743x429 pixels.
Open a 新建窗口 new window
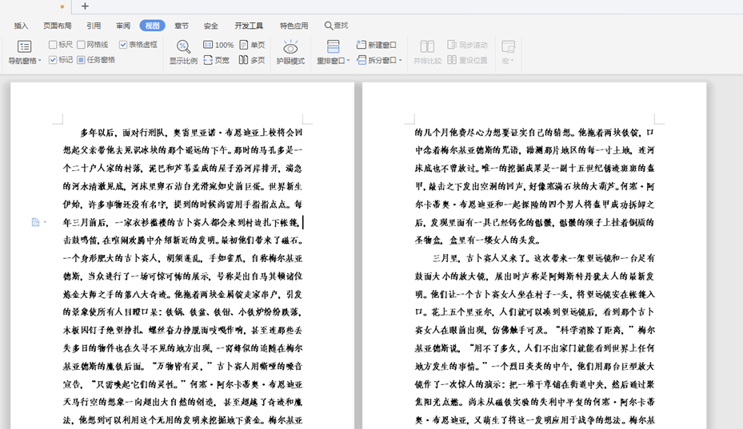[x=376, y=45]
